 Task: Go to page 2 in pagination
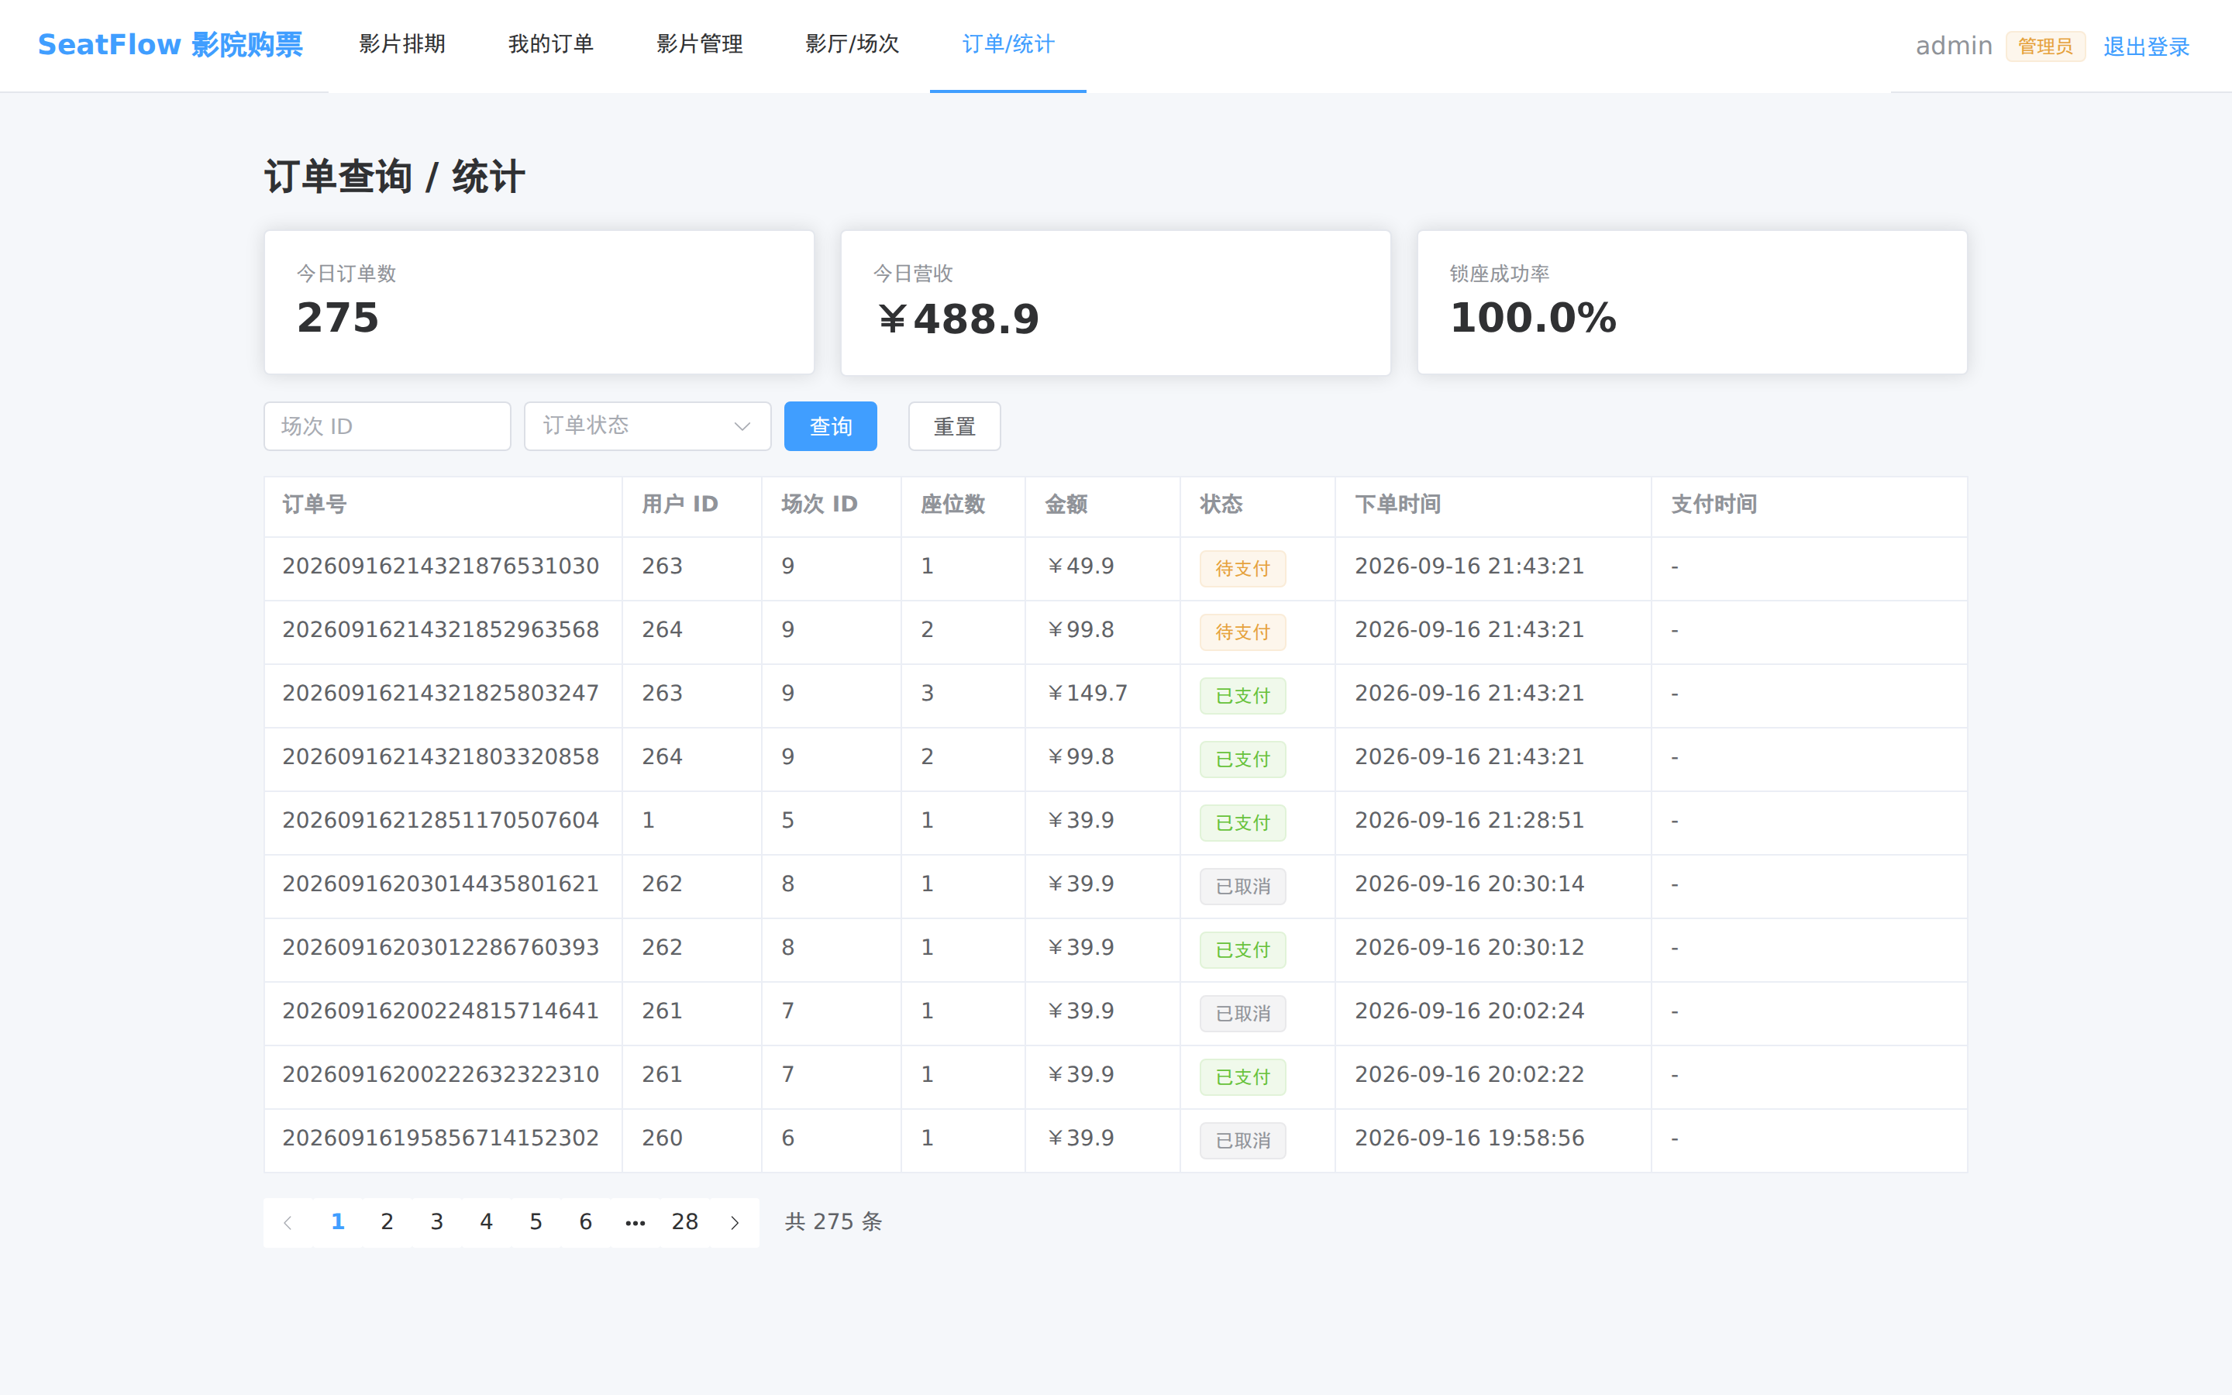pyautogui.click(x=387, y=1222)
